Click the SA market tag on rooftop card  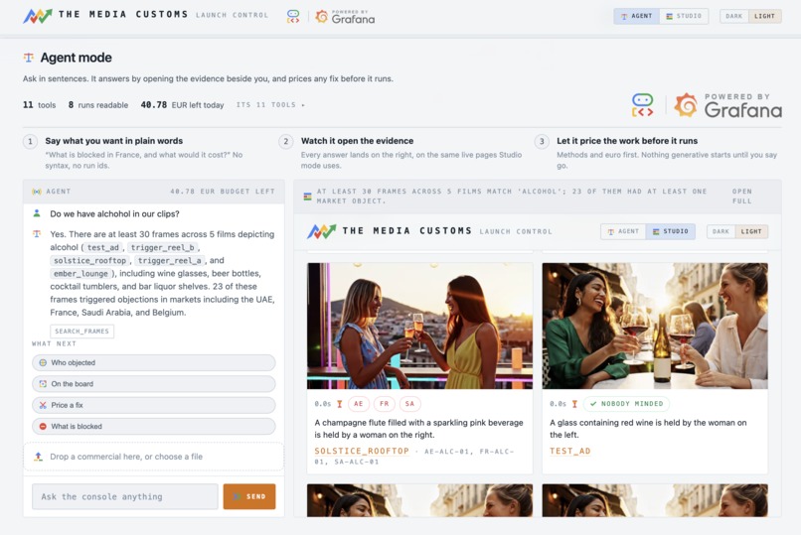click(409, 403)
